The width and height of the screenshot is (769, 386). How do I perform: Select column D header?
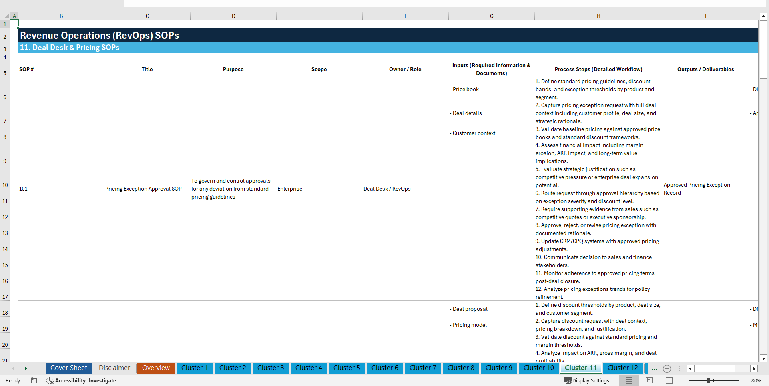tap(233, 16)
